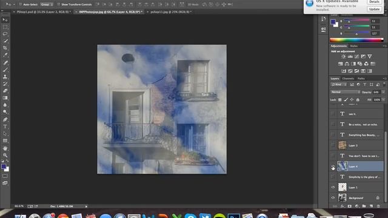Select the Blur tool

click(5, 105)
